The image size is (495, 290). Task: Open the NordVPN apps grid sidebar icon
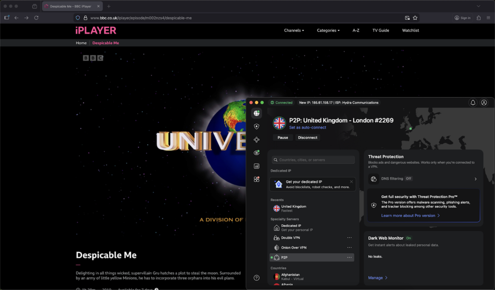point(256,179)
